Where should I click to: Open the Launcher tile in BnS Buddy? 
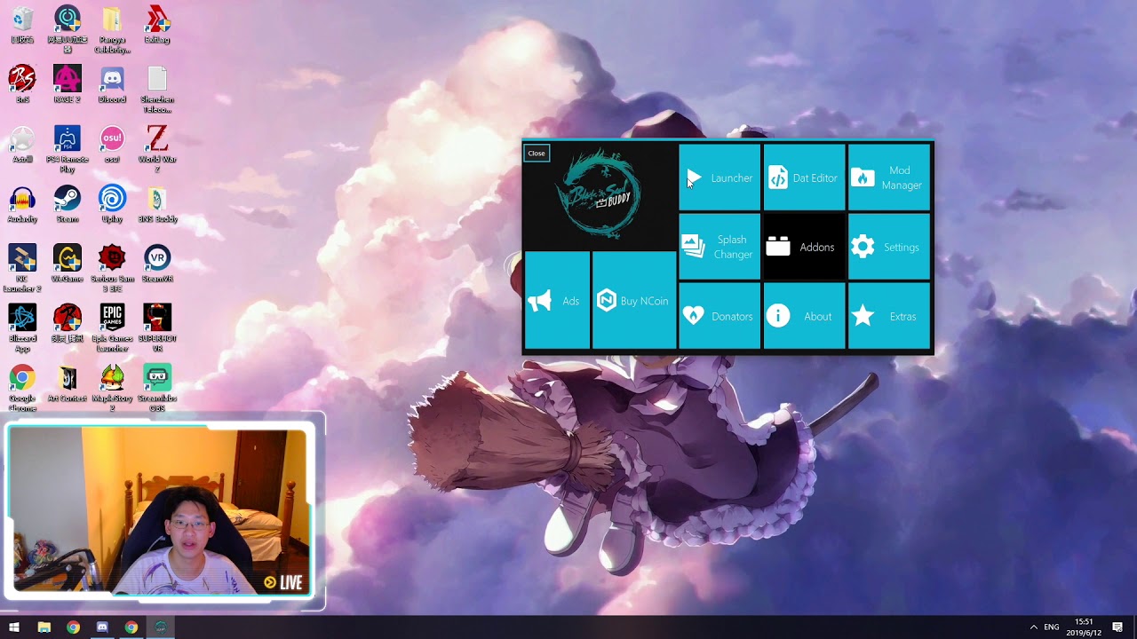tap(720, 178)
